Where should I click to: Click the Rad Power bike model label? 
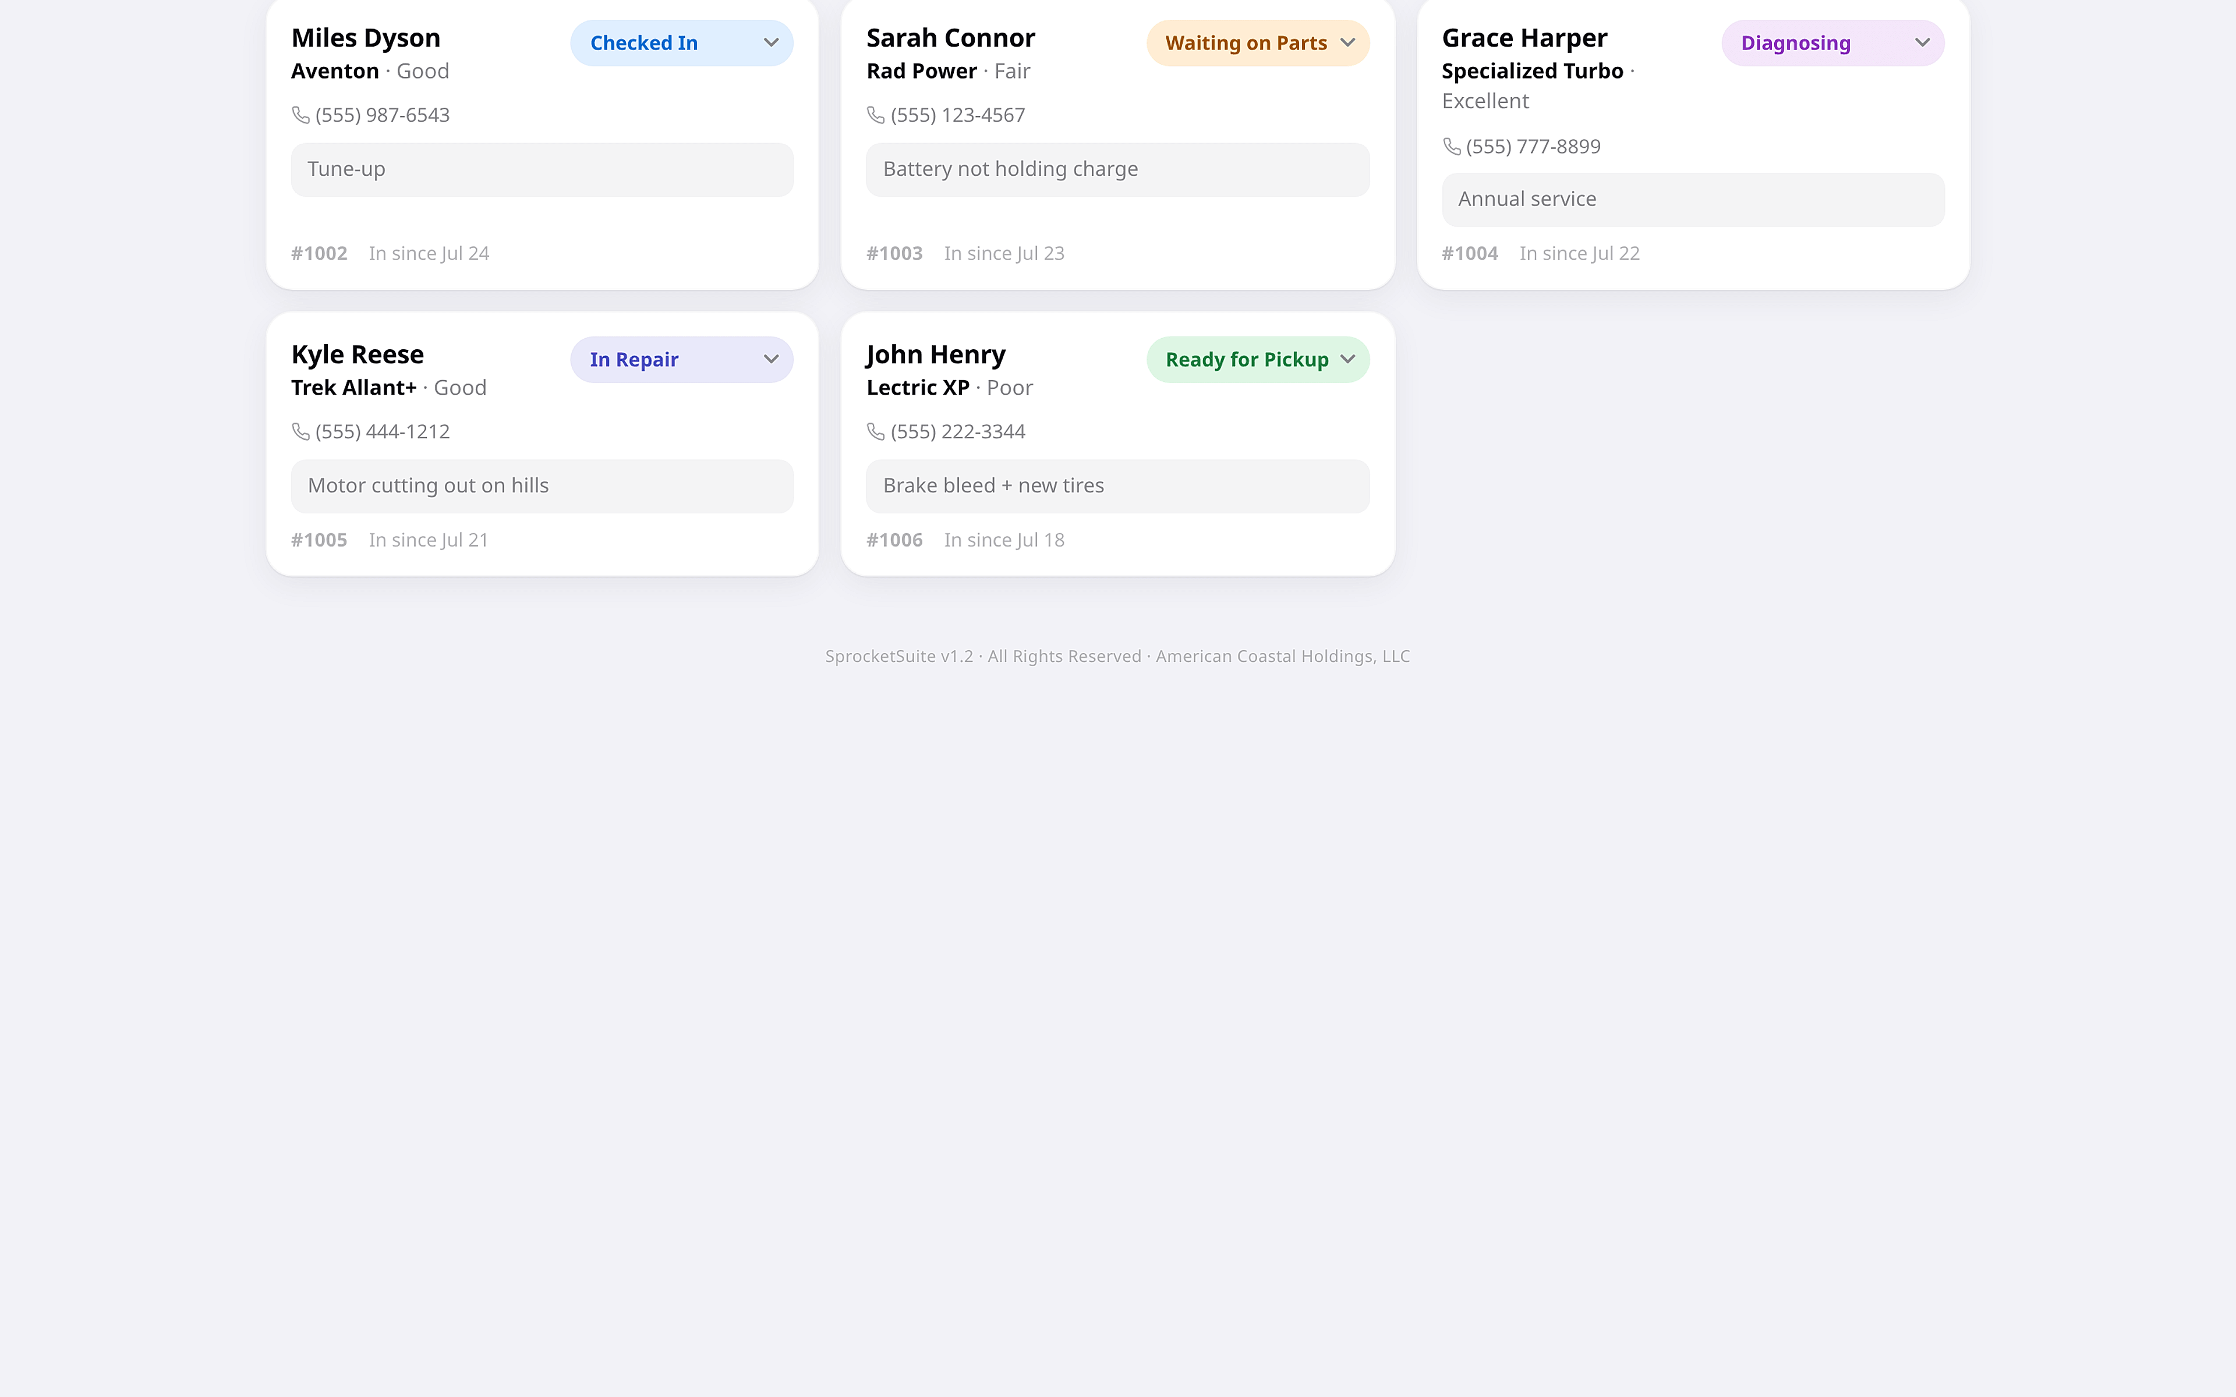tap(922, 71)
